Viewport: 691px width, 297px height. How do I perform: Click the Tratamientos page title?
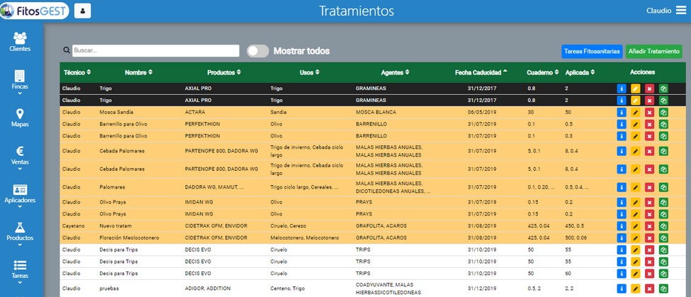point(356,11)
